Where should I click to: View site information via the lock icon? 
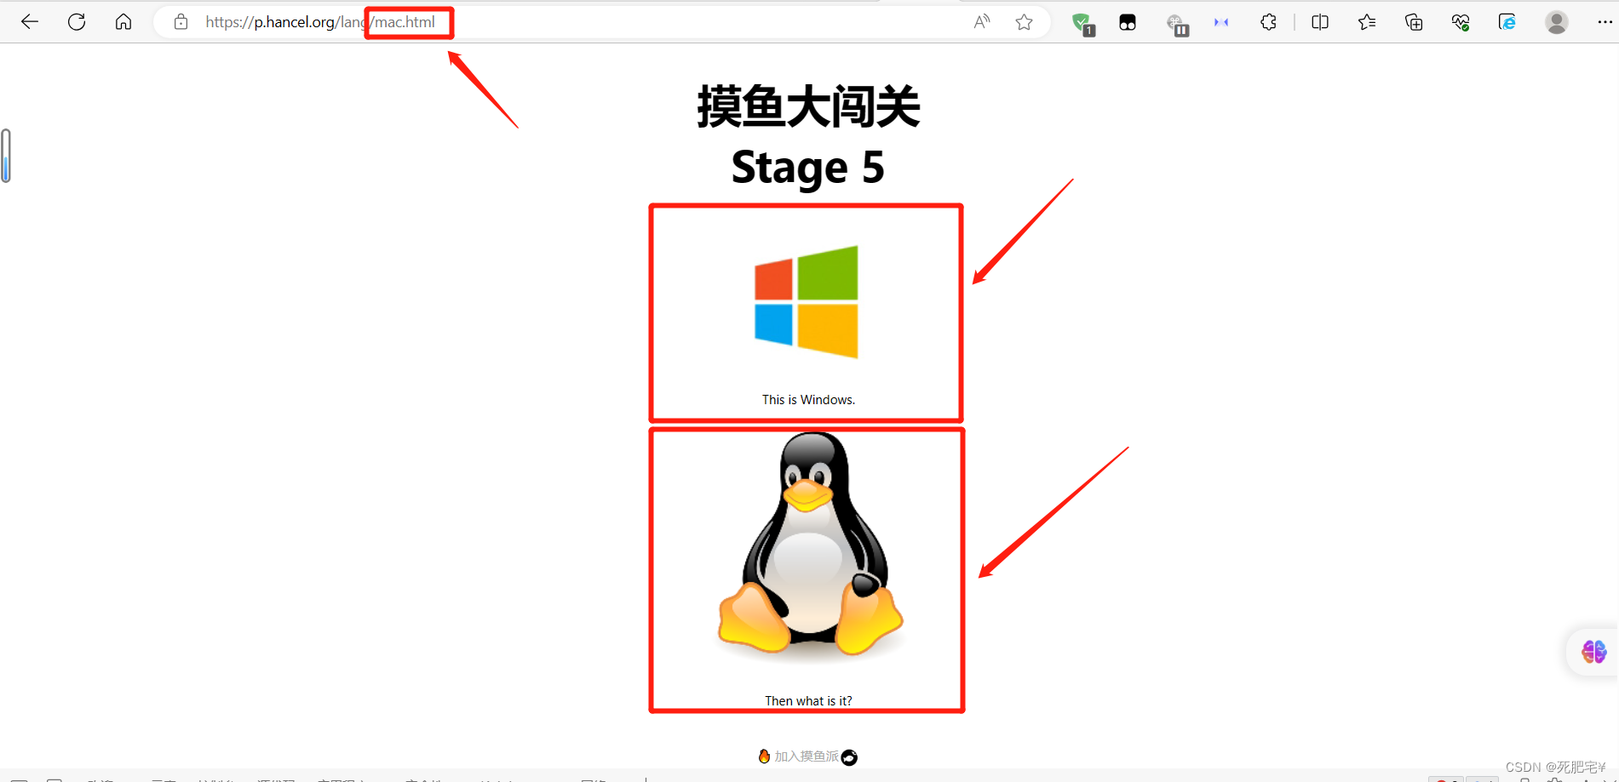181,22
